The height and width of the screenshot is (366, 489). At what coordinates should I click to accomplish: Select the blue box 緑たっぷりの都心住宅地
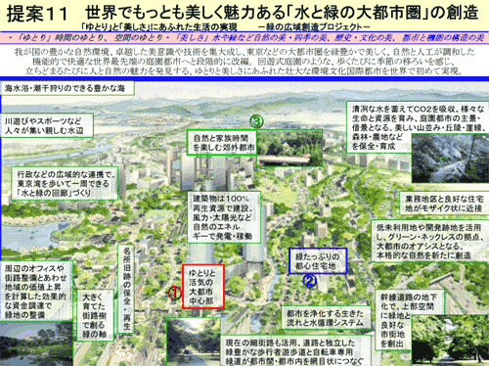pyautogui.click(x=318, y=261)
